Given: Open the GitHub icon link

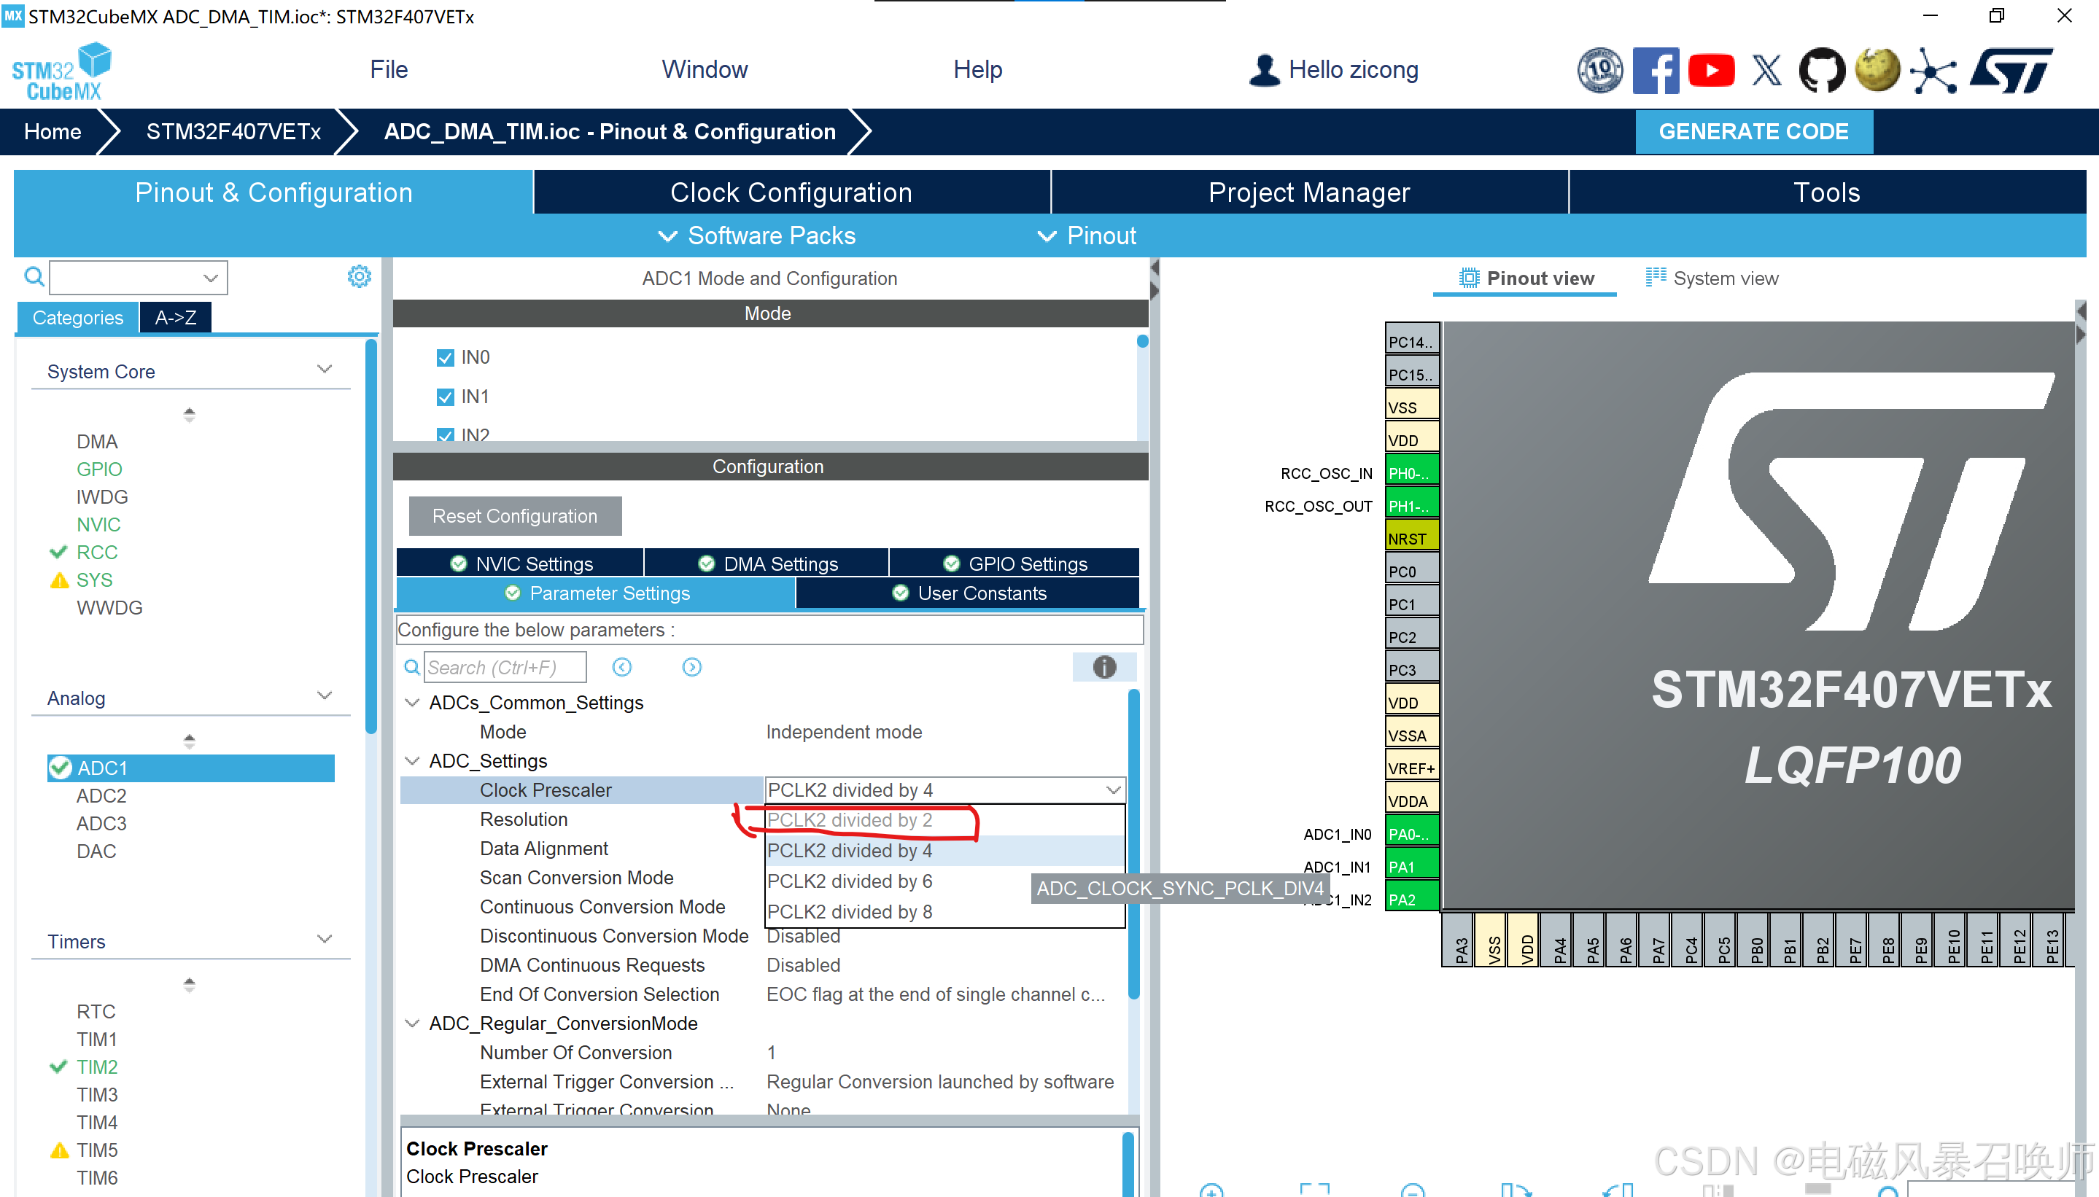Looking at the screenshot, I should pos(1822,71).
